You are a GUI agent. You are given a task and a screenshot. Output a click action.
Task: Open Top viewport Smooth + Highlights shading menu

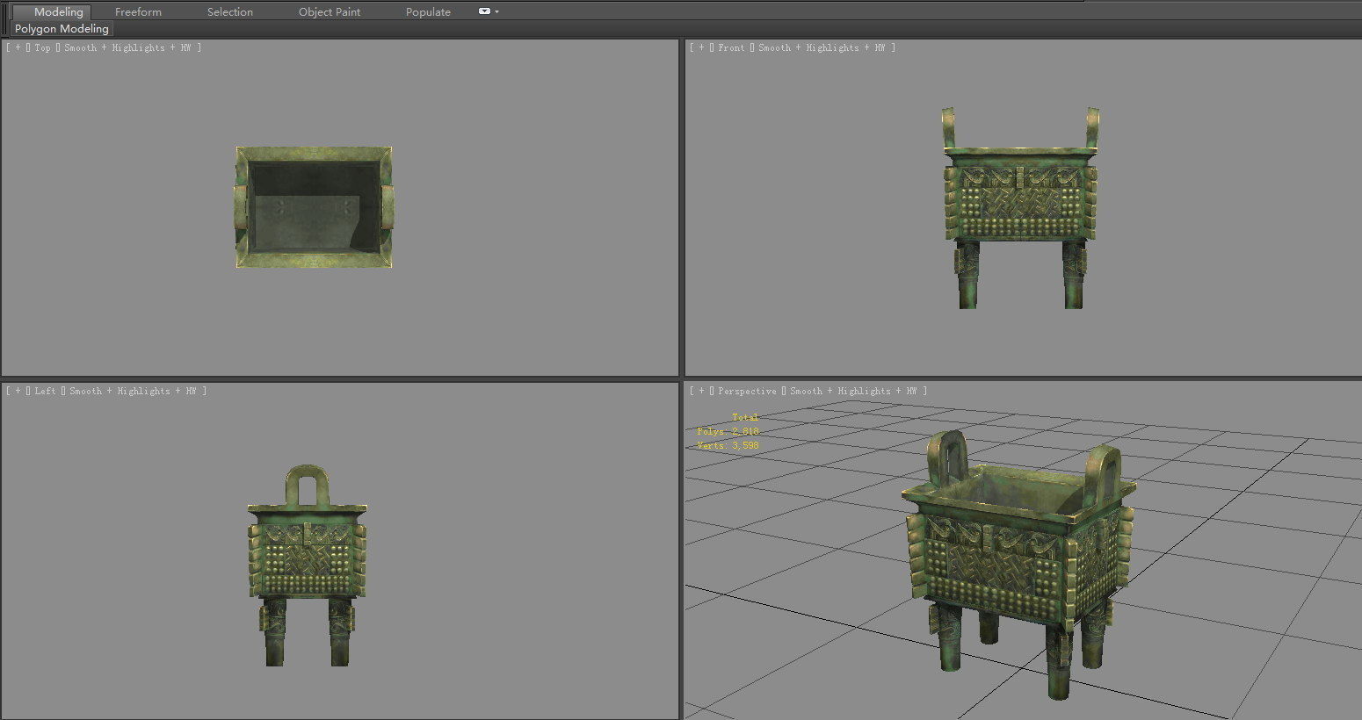coord(128,47)
